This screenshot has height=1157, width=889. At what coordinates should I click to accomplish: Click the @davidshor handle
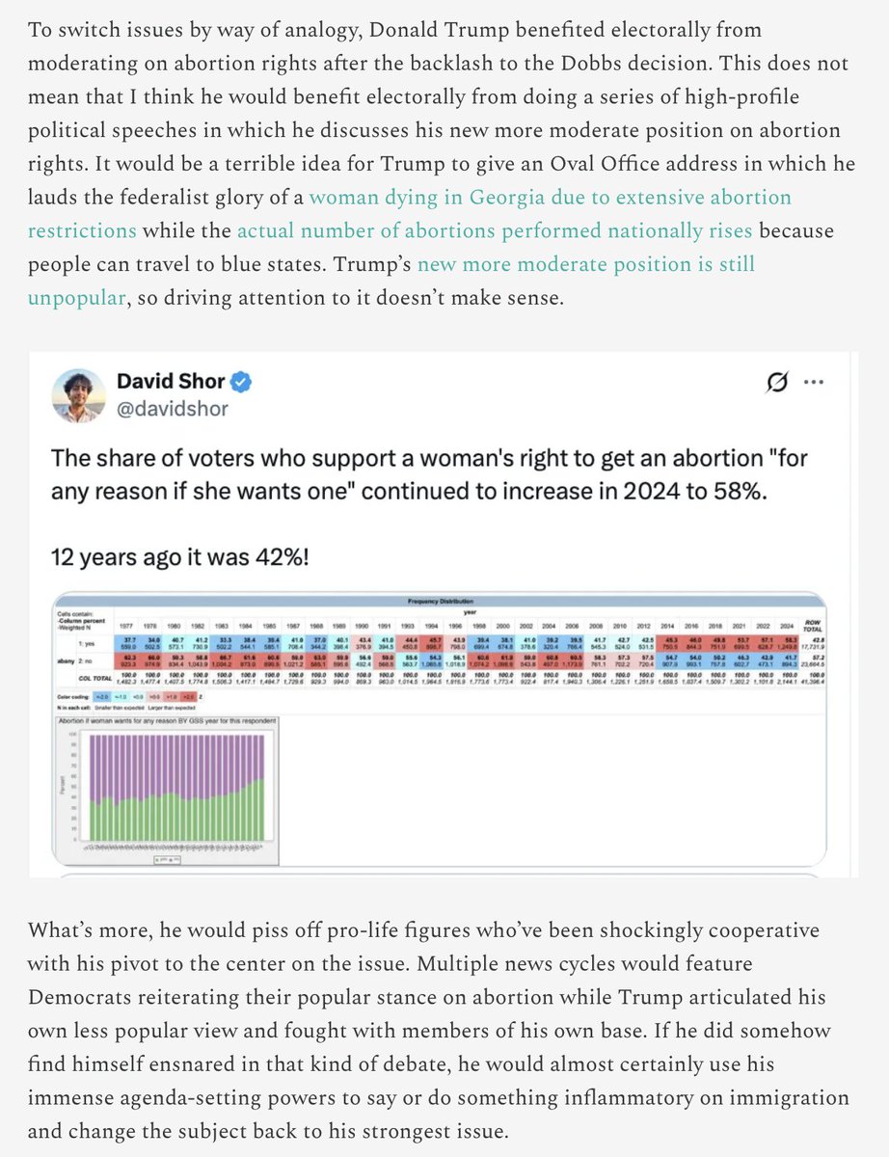pyautogui.click(x=173, y=409)
